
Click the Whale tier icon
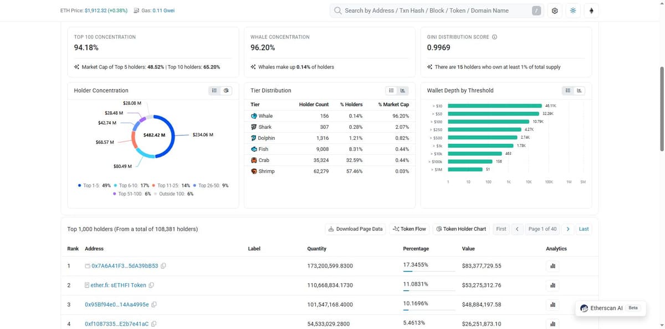click(254, 116)
